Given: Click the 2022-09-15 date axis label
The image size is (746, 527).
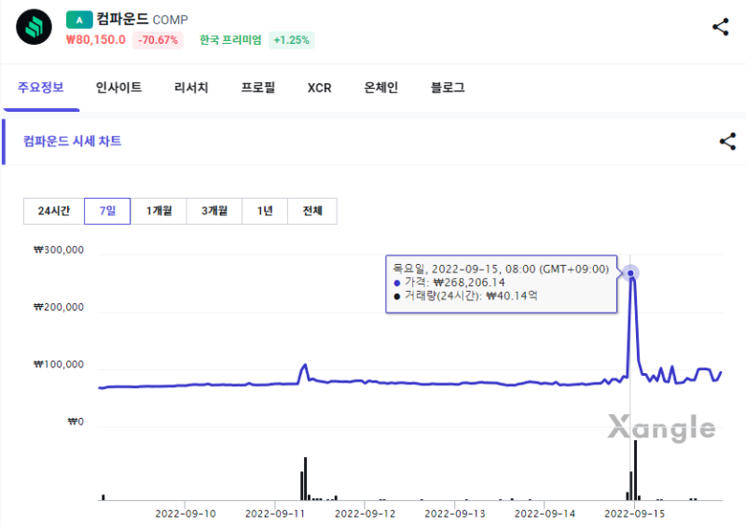Looking at the screenshot, I should pos(635,514).
